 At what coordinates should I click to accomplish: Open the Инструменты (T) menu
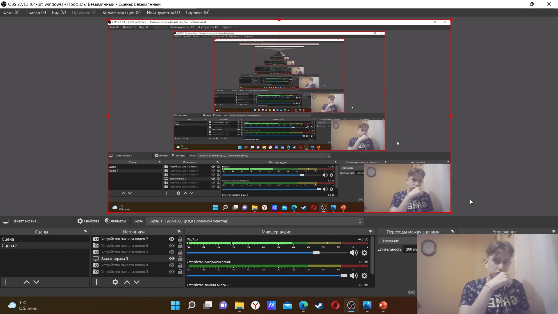coord(163,13)
